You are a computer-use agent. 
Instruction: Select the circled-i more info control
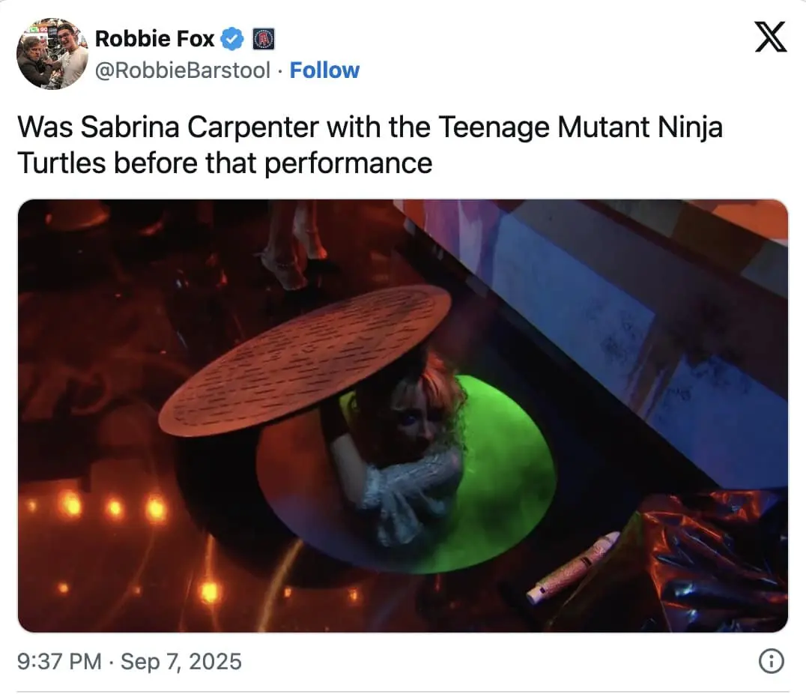point(770,661)
